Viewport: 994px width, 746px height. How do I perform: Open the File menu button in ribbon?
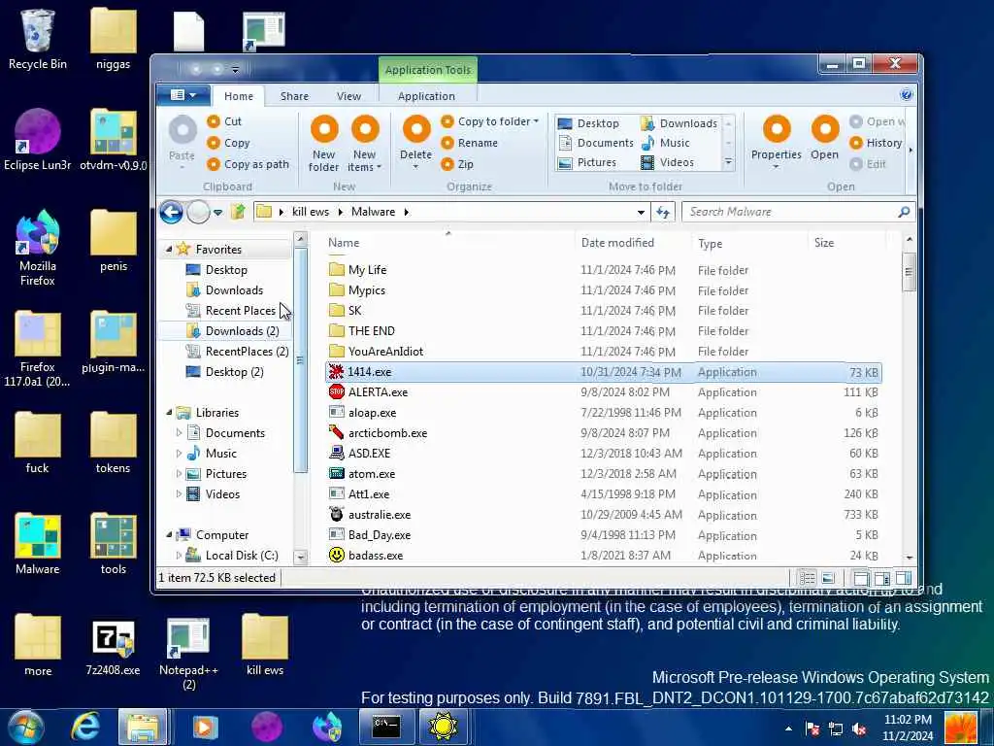(x=183, y=95)
